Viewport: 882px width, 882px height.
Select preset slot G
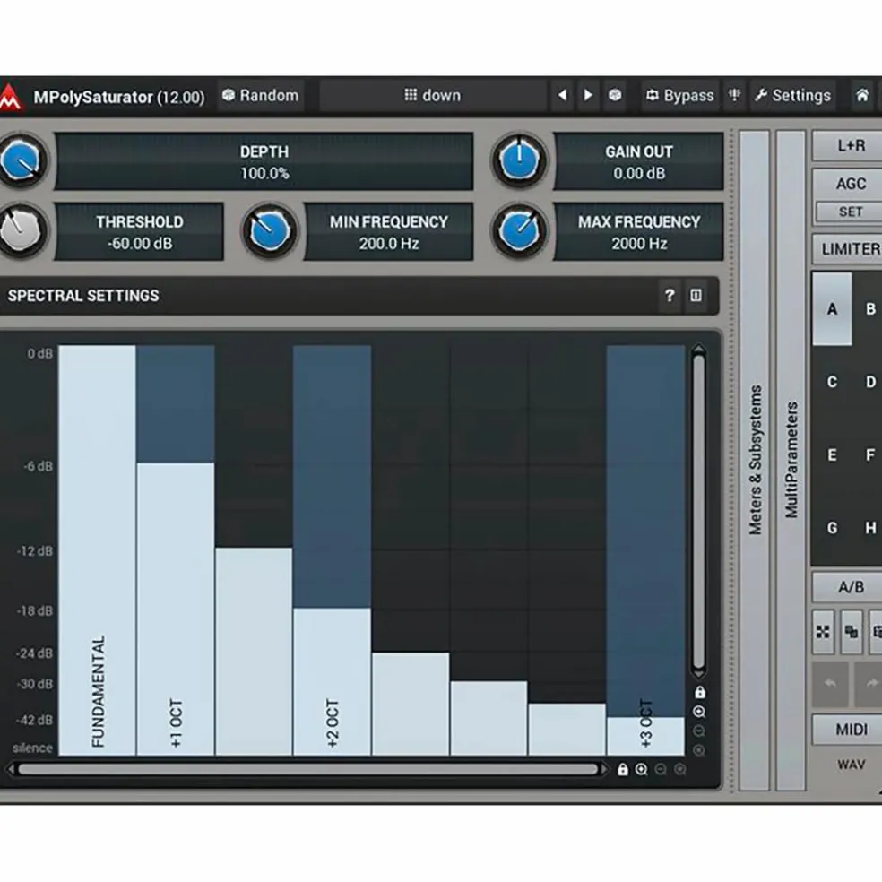pos(832,528)
